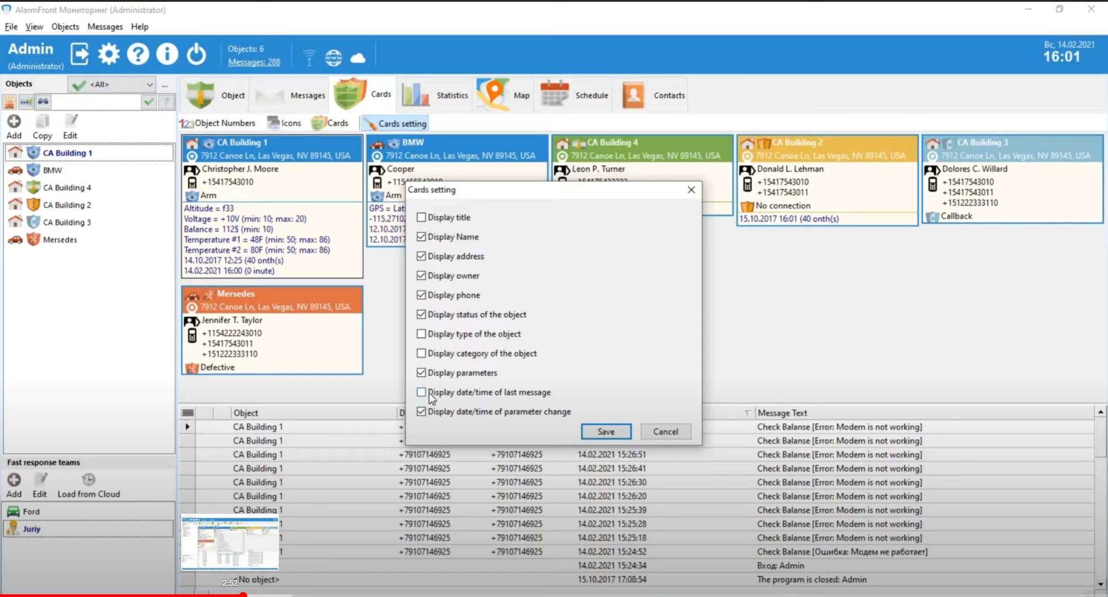Select Mersedes in objects tree

[x=60, y=239]
